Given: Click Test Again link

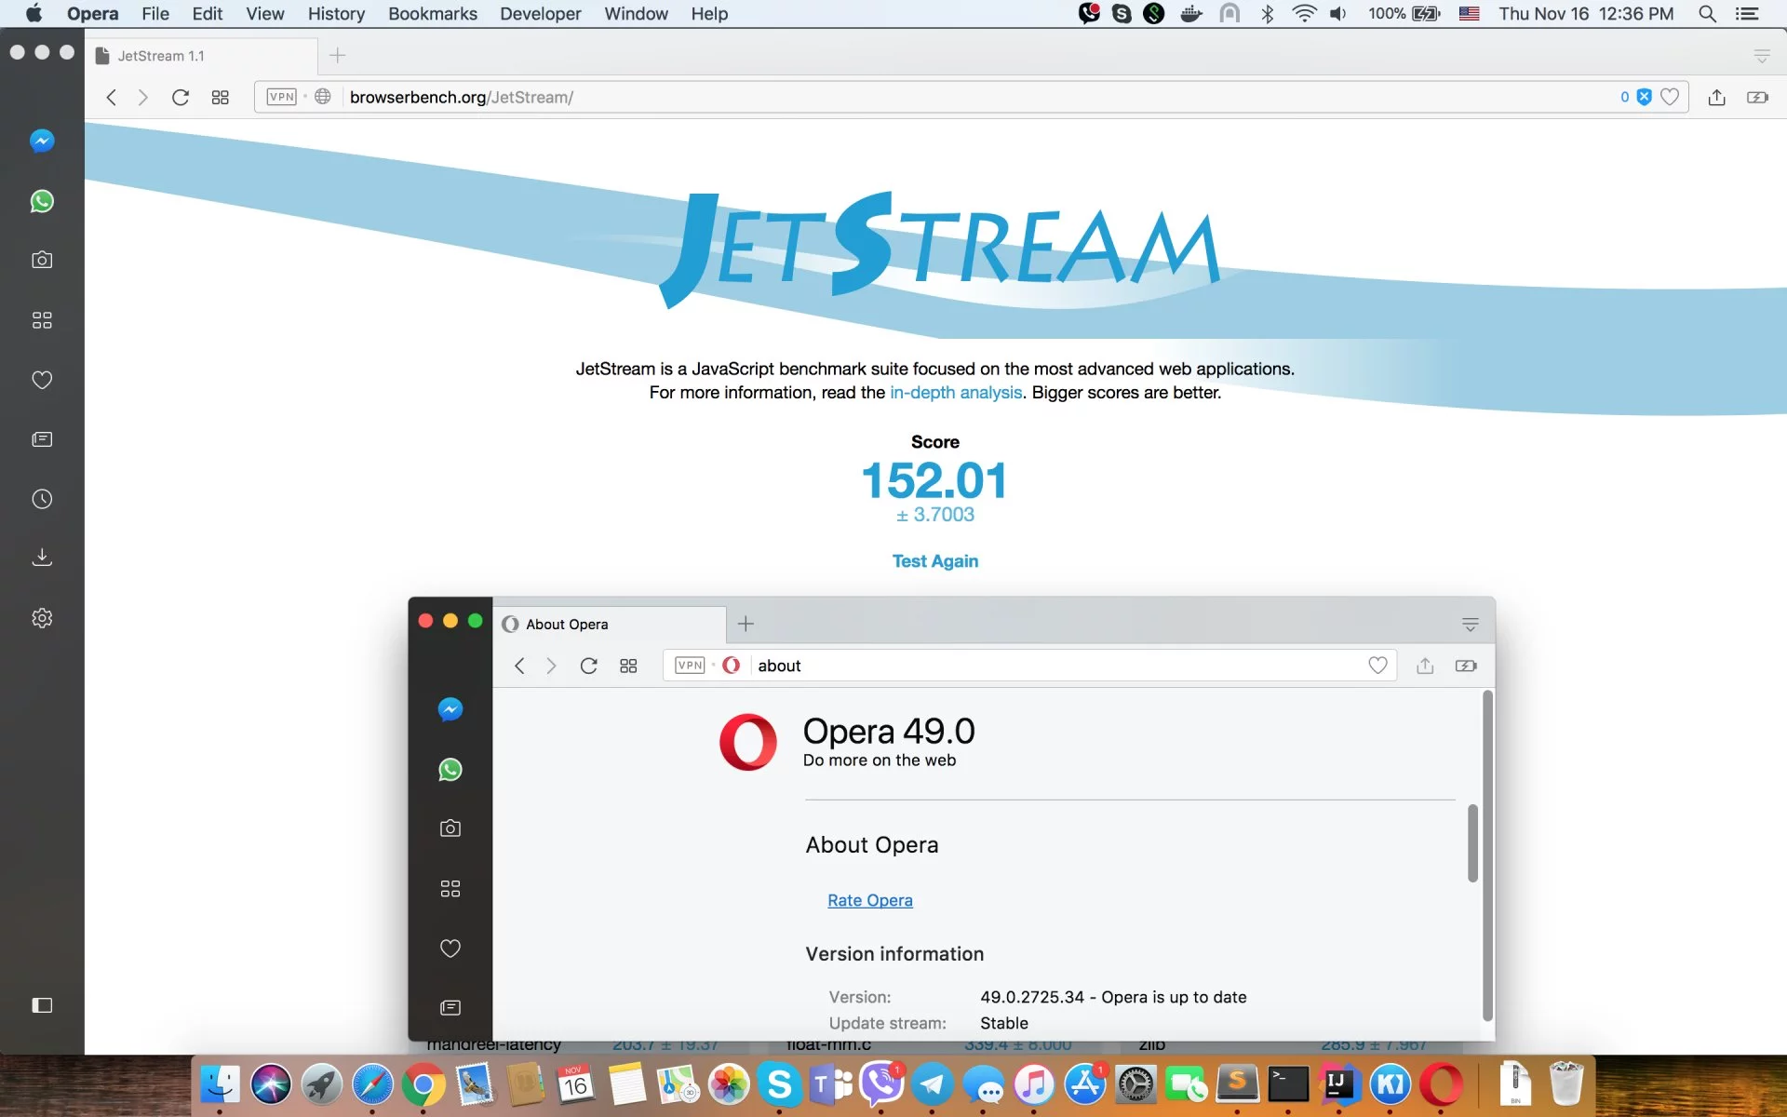Looking at the screenshot, I should pos(935,561).
